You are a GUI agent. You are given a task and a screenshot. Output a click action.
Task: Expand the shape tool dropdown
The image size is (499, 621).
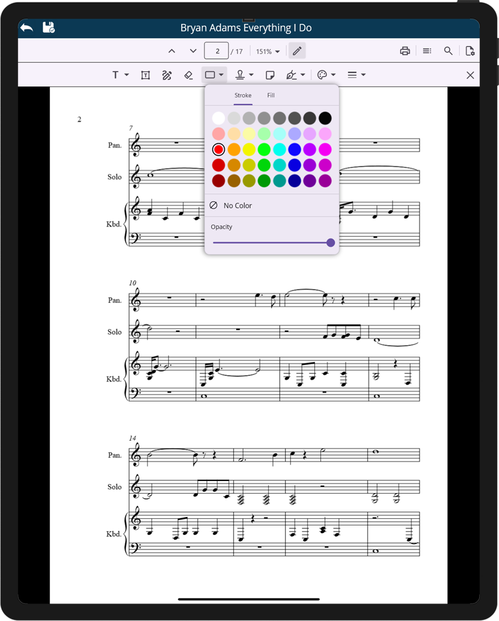tap(222, 75)
